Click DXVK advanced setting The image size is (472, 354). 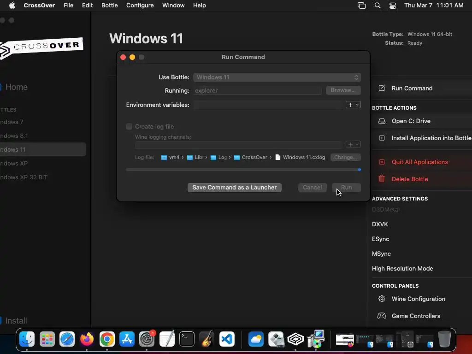380,224
